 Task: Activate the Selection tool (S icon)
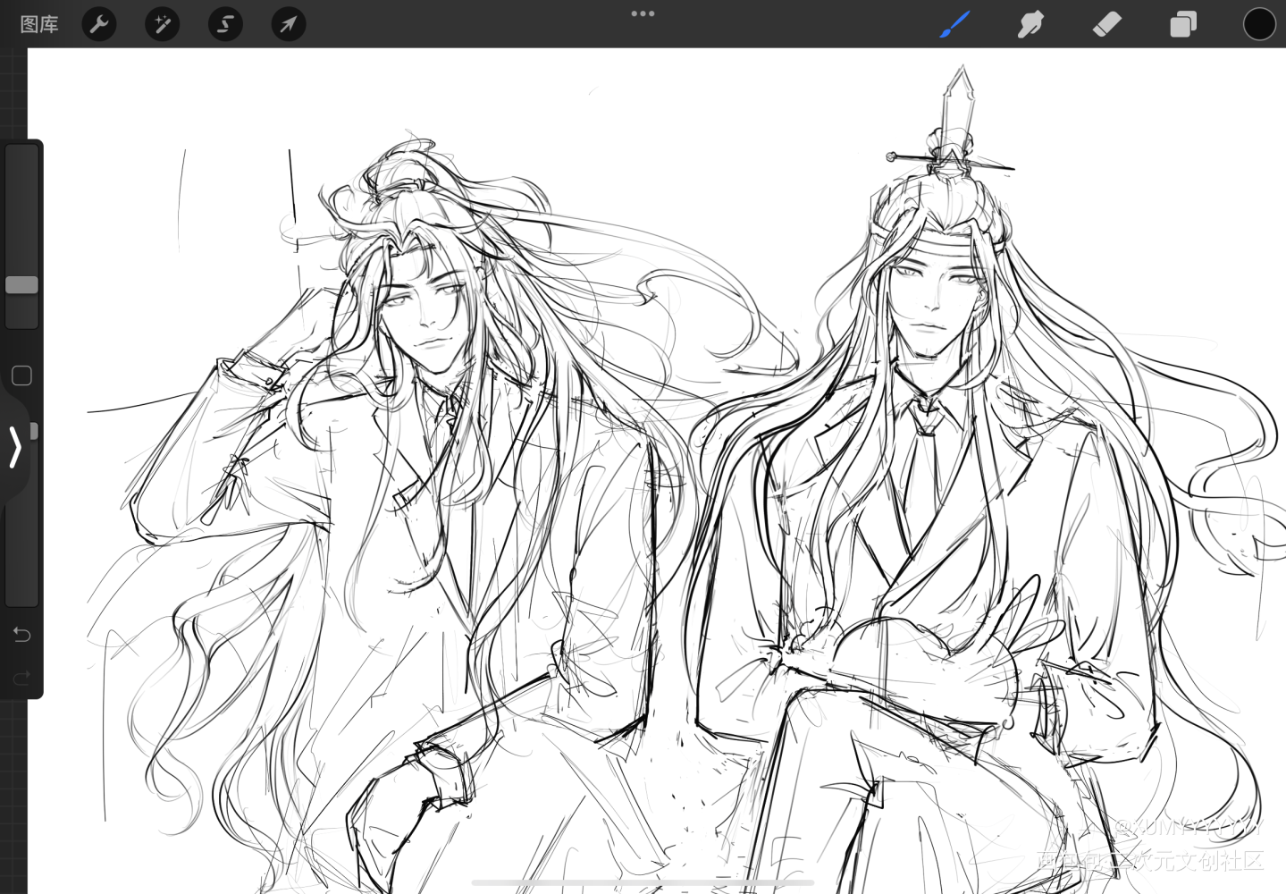click(x=225, y=24)
